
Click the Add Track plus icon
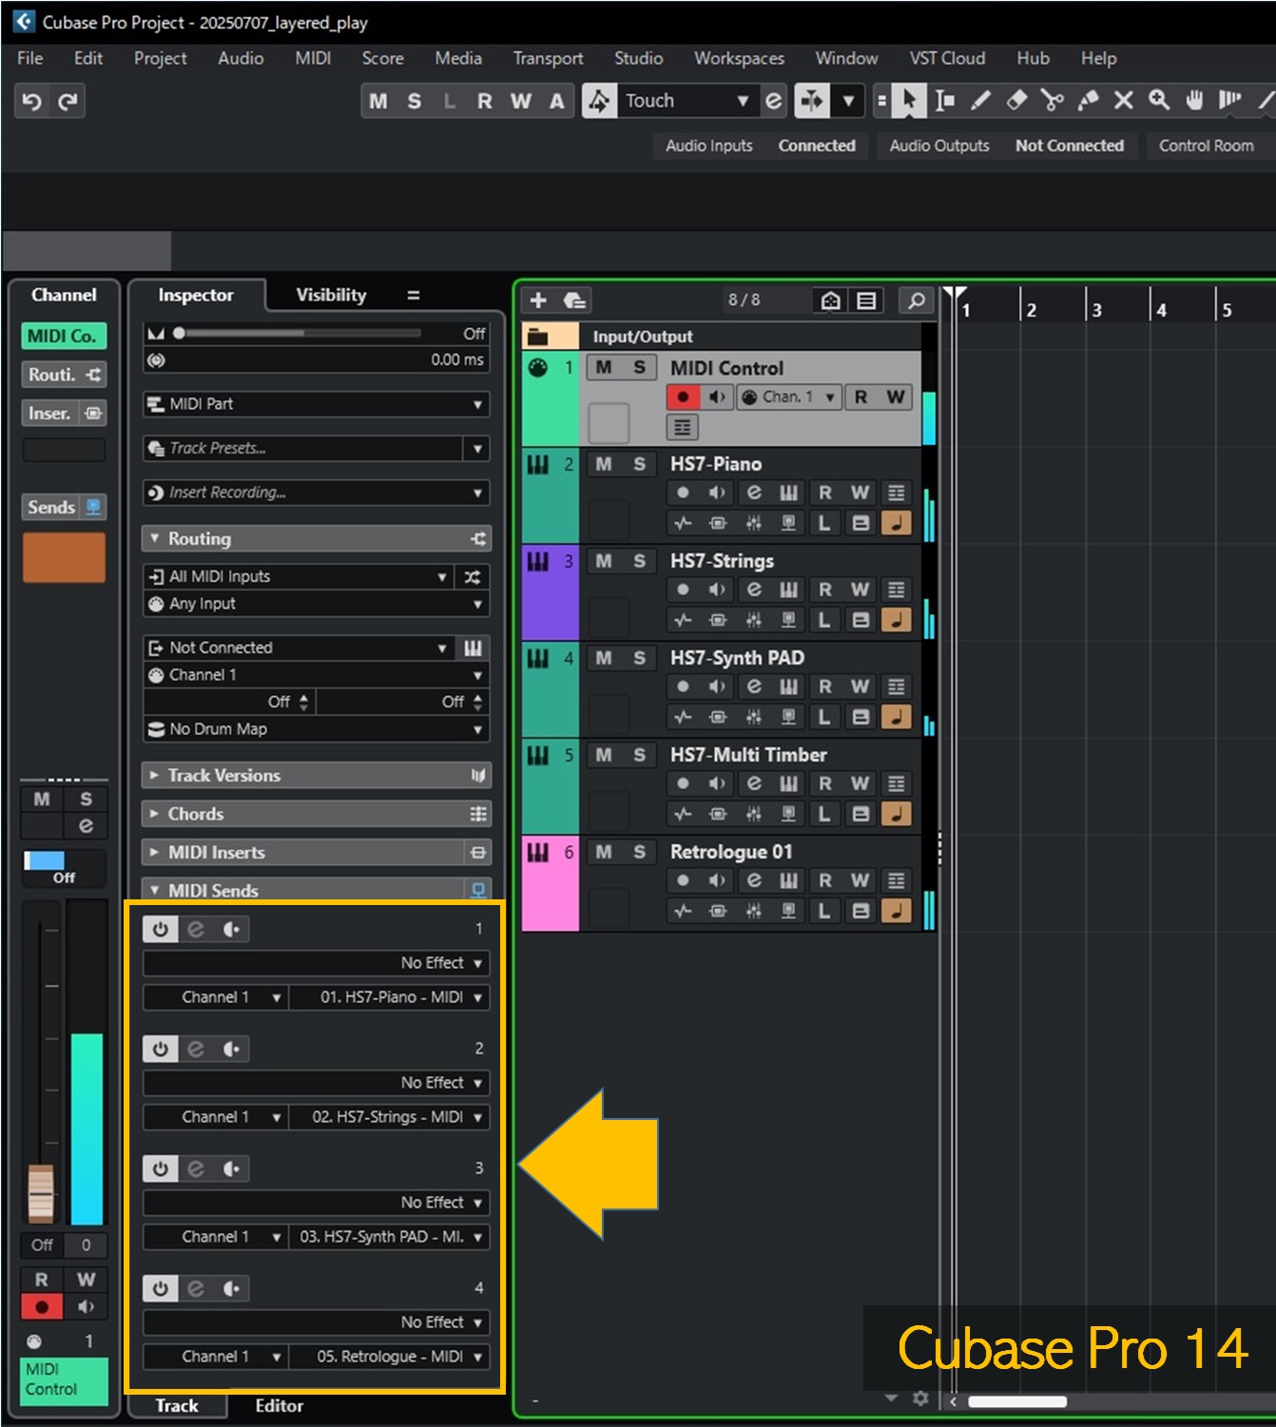click(538, 300)
